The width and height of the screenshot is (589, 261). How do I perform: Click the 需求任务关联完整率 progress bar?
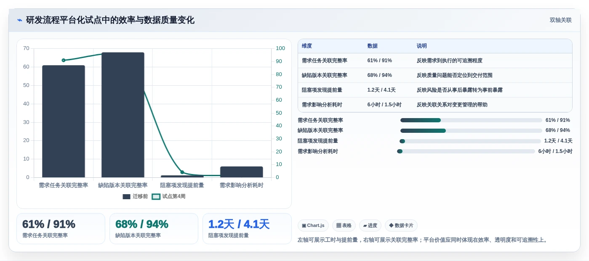[471, 120]
